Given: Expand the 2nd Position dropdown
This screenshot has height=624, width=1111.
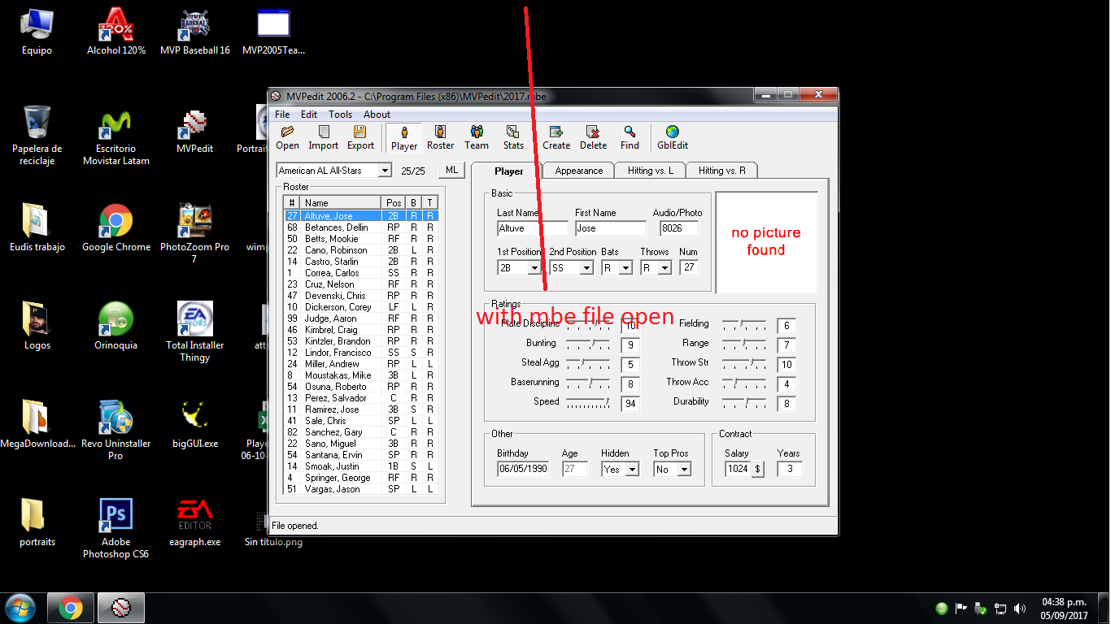Looking at the screenshot, I should coord(587,268).
